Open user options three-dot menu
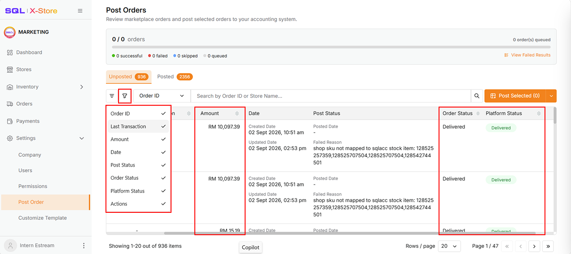The height and width of the screenshot is (254, 571). tap(83, 245)
